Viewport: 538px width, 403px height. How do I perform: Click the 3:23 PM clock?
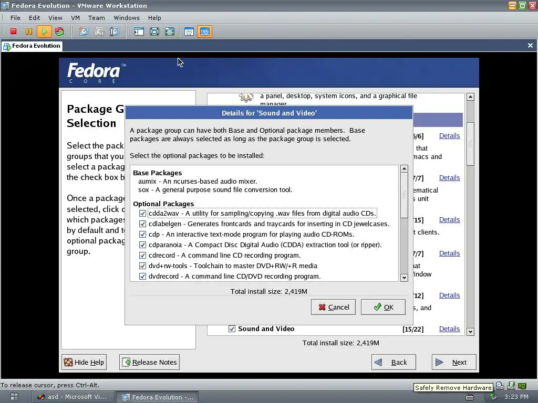(516, 397)
